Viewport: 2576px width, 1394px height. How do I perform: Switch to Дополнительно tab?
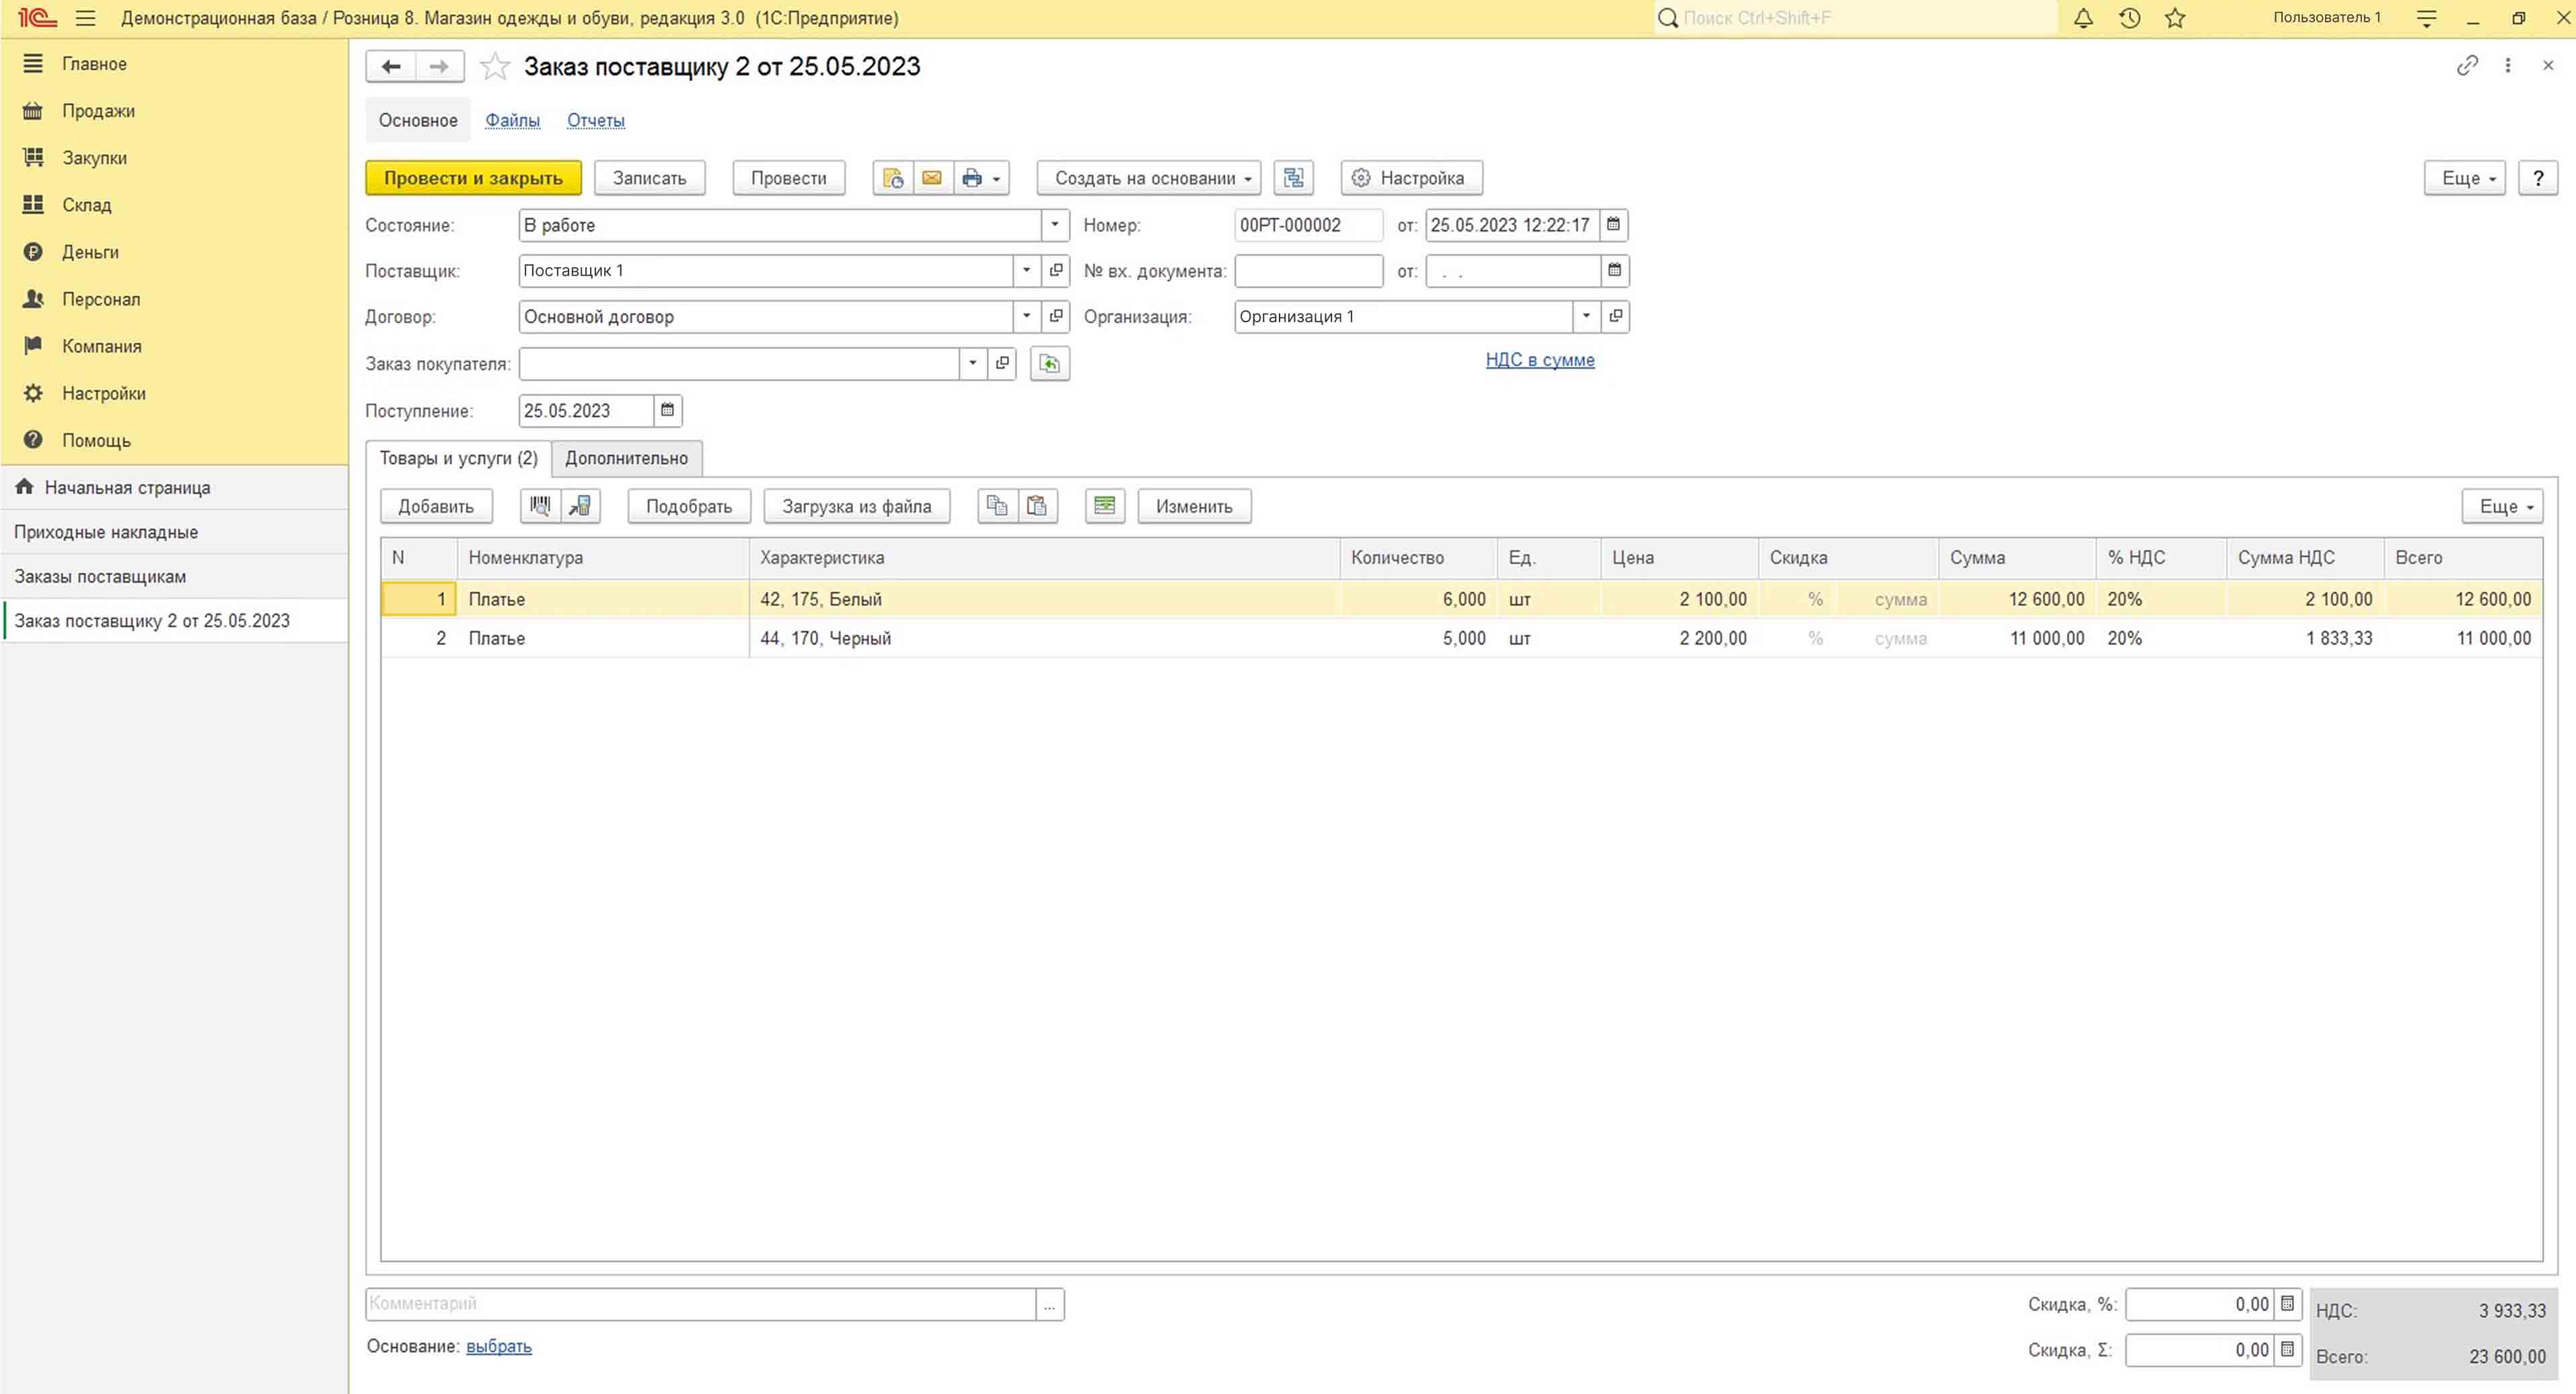tap(627, 458)
